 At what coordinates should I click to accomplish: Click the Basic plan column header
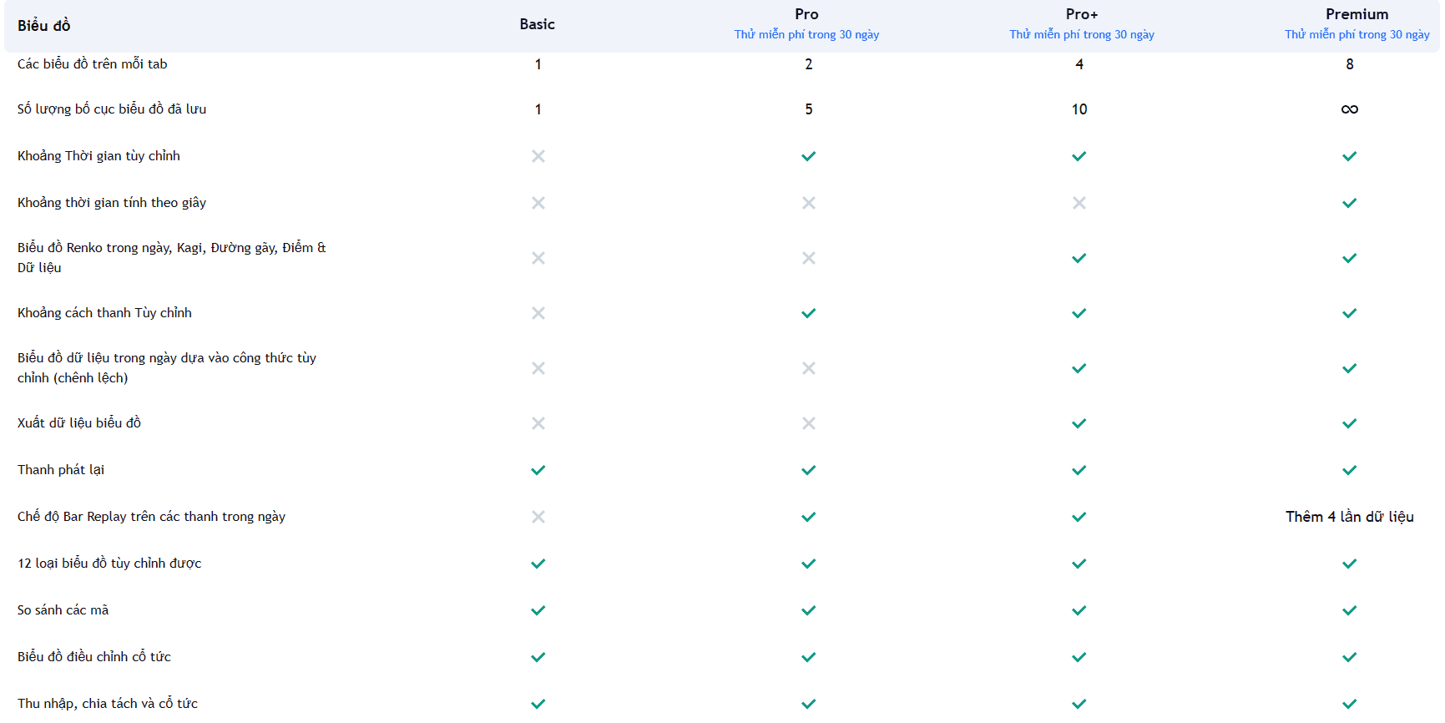click(x=537, y=24)
